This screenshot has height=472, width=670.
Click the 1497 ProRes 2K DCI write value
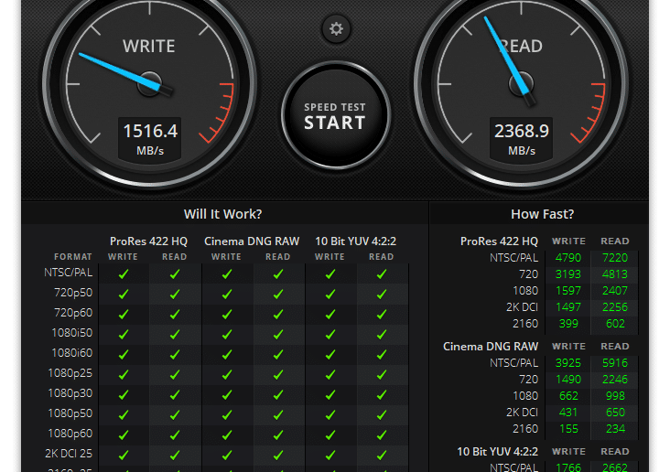568,306
